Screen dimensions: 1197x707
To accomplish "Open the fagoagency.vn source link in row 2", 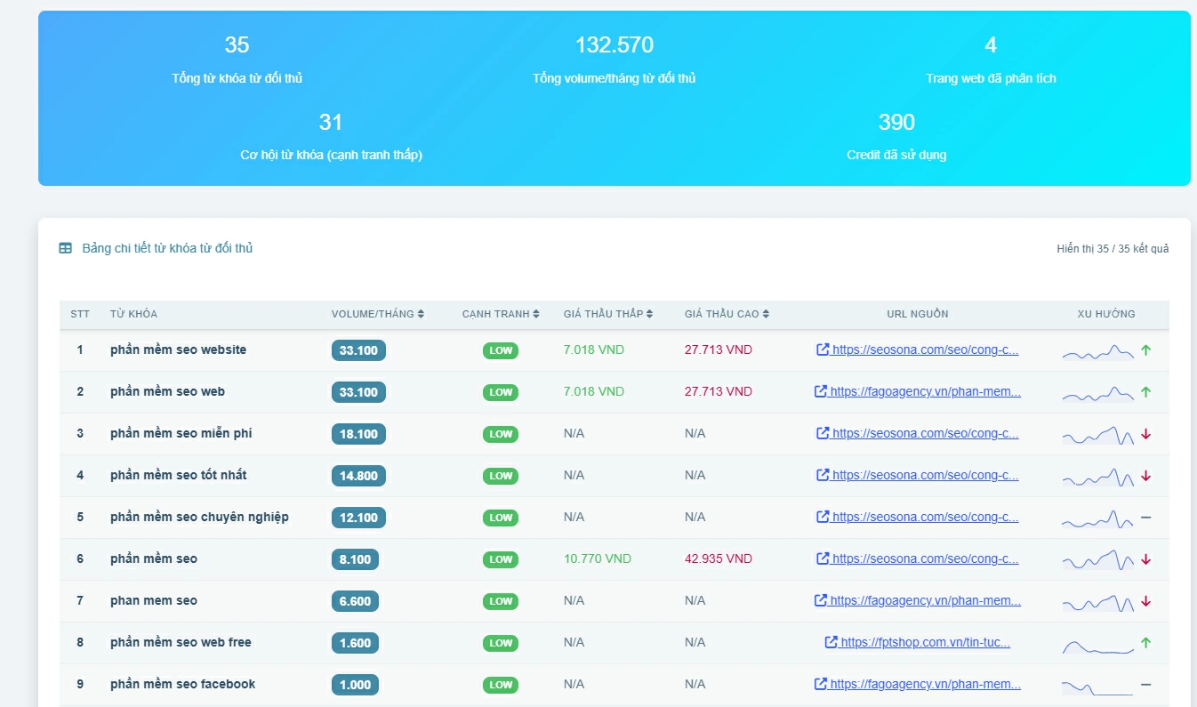I will 925,392.
